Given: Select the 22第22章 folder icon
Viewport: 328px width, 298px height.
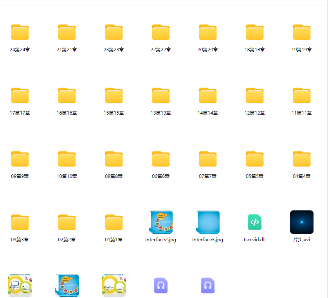Looking at the screenshot, I should [x=161, y=32].
